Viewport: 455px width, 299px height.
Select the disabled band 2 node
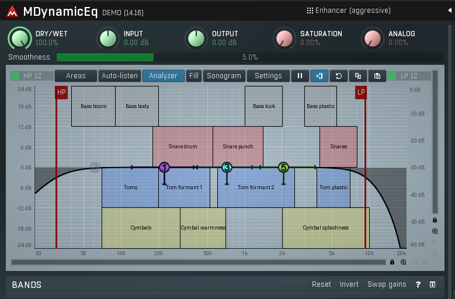point(95,167)
